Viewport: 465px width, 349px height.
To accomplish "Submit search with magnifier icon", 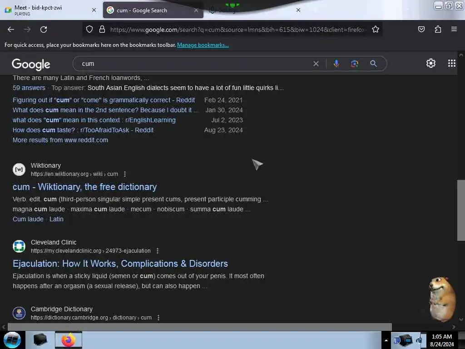I will [373, 64].
